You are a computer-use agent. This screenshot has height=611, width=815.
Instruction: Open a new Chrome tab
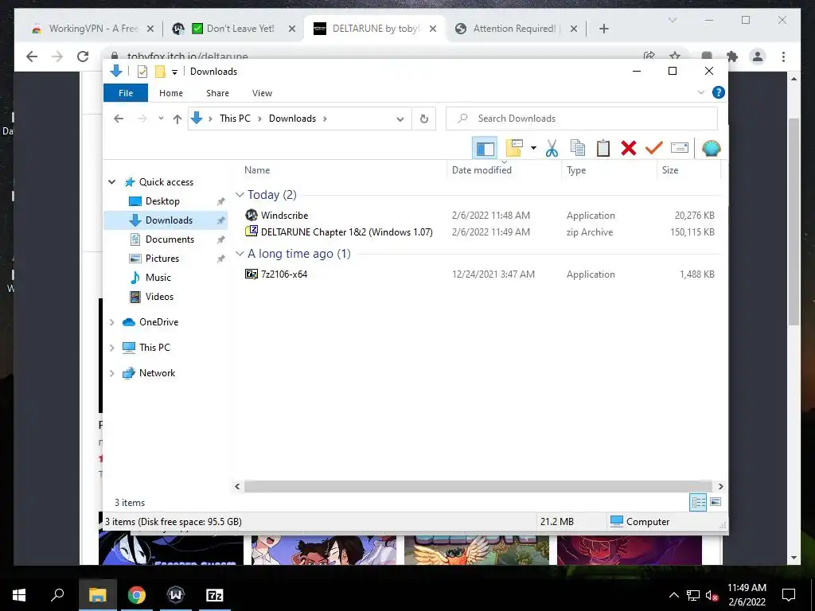[x=603, y=29]
